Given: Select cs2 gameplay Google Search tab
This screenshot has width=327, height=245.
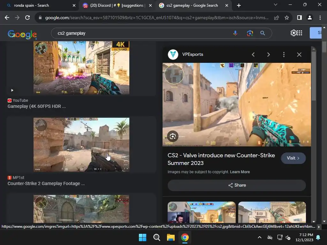Looking at the screenshot, I should [192, 5].
